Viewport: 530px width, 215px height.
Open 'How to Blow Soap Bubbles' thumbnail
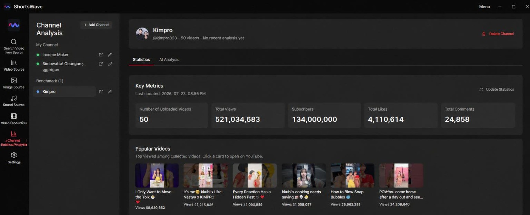click(x=352, y=175)
